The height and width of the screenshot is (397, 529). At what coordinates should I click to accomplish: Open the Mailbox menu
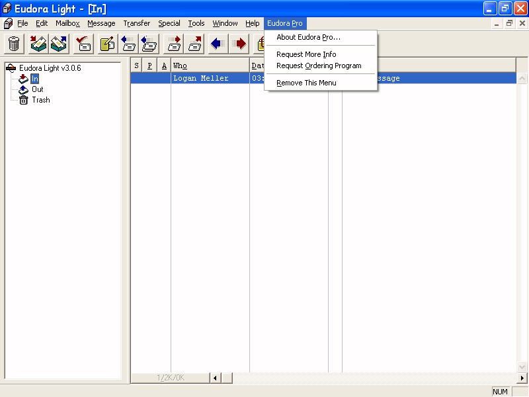pos(68,23)
